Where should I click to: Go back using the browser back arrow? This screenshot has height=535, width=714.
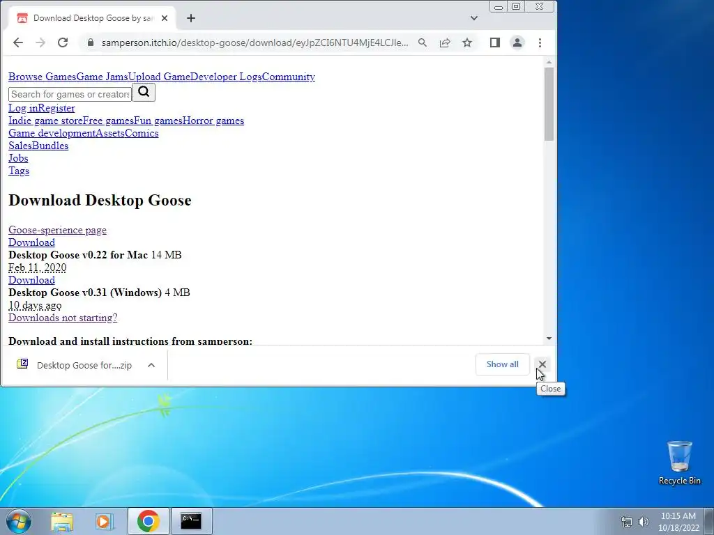[x=18, y=42]
